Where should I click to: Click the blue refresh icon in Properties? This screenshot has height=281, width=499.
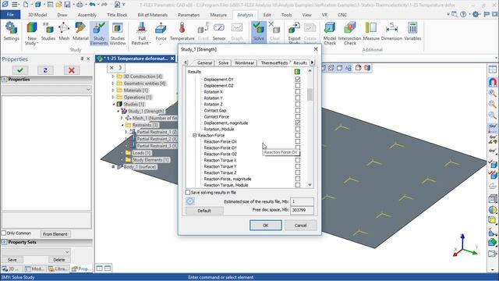coord(45,70)
